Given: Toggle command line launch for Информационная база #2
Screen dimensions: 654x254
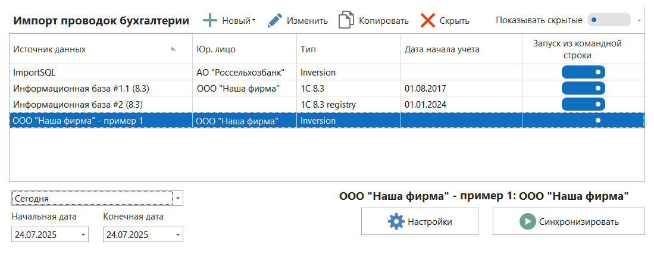Looking at the screenshot, I should point(583,105).
